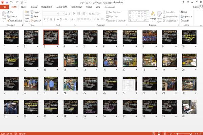
Task: Click spell check icon in status bar
Action: click(16, 134)
